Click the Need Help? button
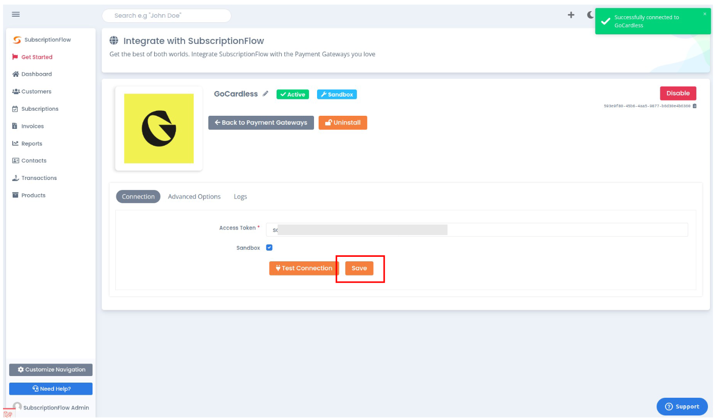The height and width of the screenshot is (418, 715). click(x=51, y=389)
